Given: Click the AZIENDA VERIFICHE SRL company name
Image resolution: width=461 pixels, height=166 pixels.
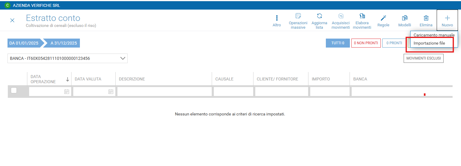Looking at the screenshot, I should [x=36, y=5].
